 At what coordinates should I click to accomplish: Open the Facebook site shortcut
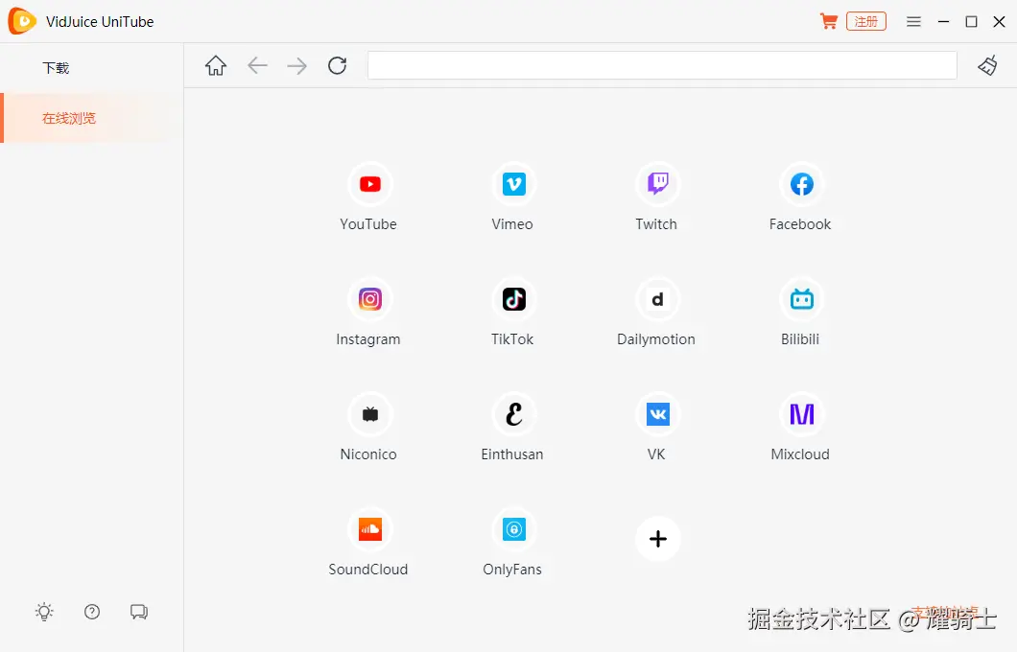click(x=802, y=185)
